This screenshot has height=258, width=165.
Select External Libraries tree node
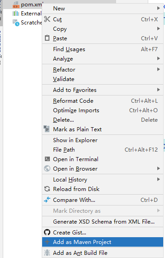(x=27, y=14)
